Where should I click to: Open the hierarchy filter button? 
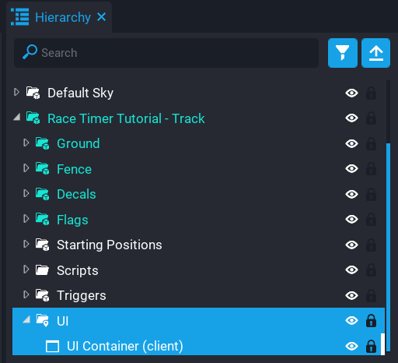coord(343,53)
